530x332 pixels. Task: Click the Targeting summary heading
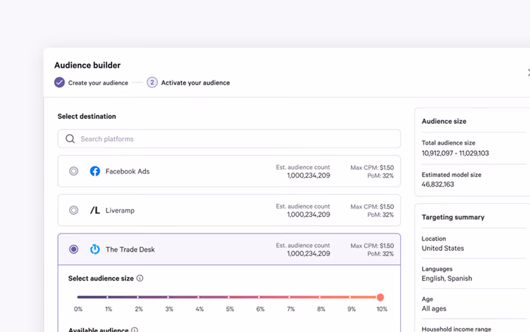pyautogui.click(x=453, y=217)
